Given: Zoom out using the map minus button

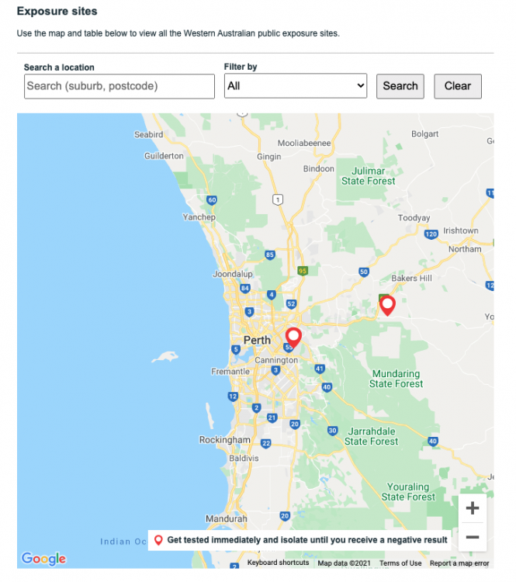Looking at the screenshot, I should click(472, 537).
